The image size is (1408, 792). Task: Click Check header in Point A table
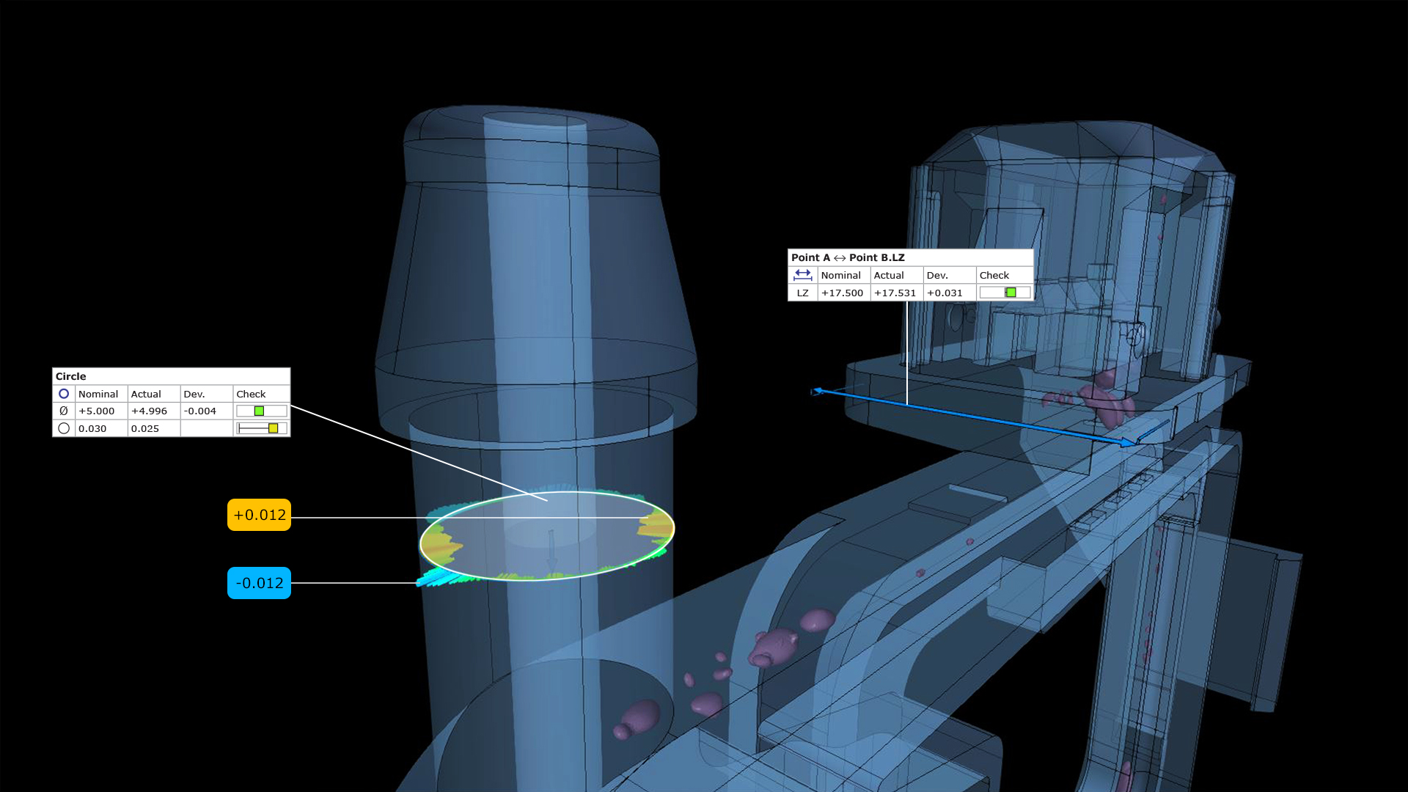tap(994, 275)
